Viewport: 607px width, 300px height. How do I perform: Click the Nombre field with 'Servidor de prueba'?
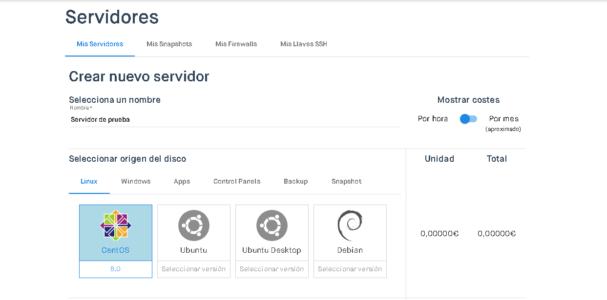point(235,119)
